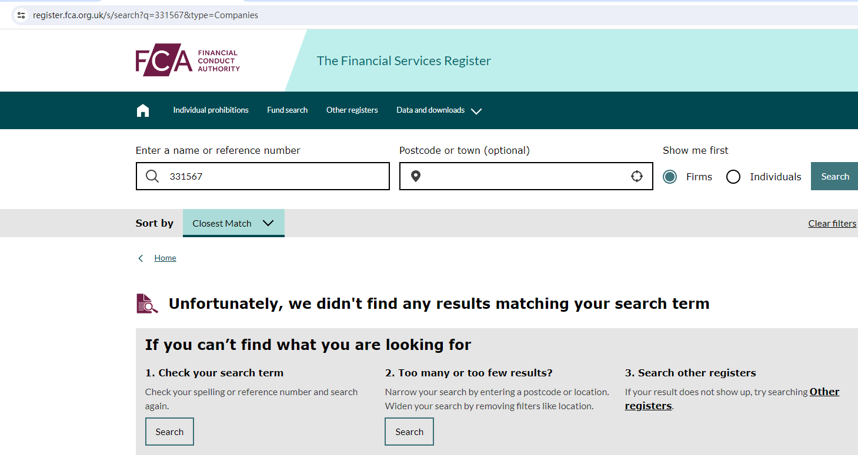Select the Firms radio button
Image resolution: width=858 pixels, height=465 pixels.
tap(670, 177)
